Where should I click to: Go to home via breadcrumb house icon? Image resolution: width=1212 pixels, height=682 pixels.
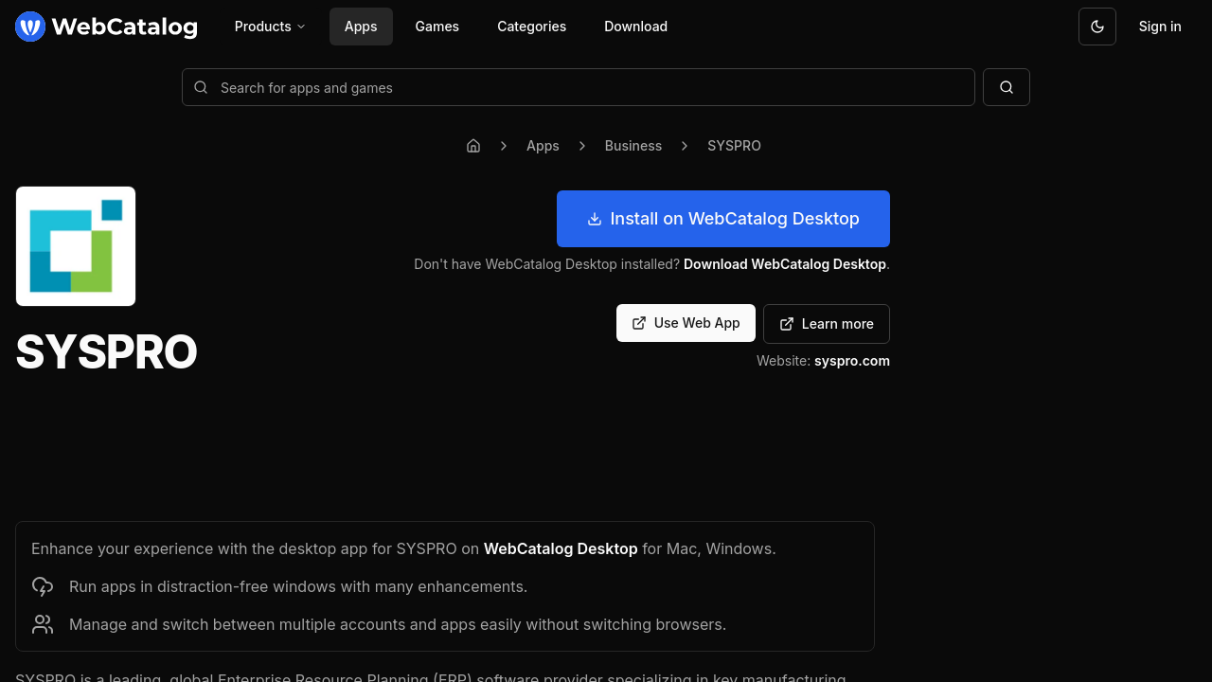pos(473,146)
